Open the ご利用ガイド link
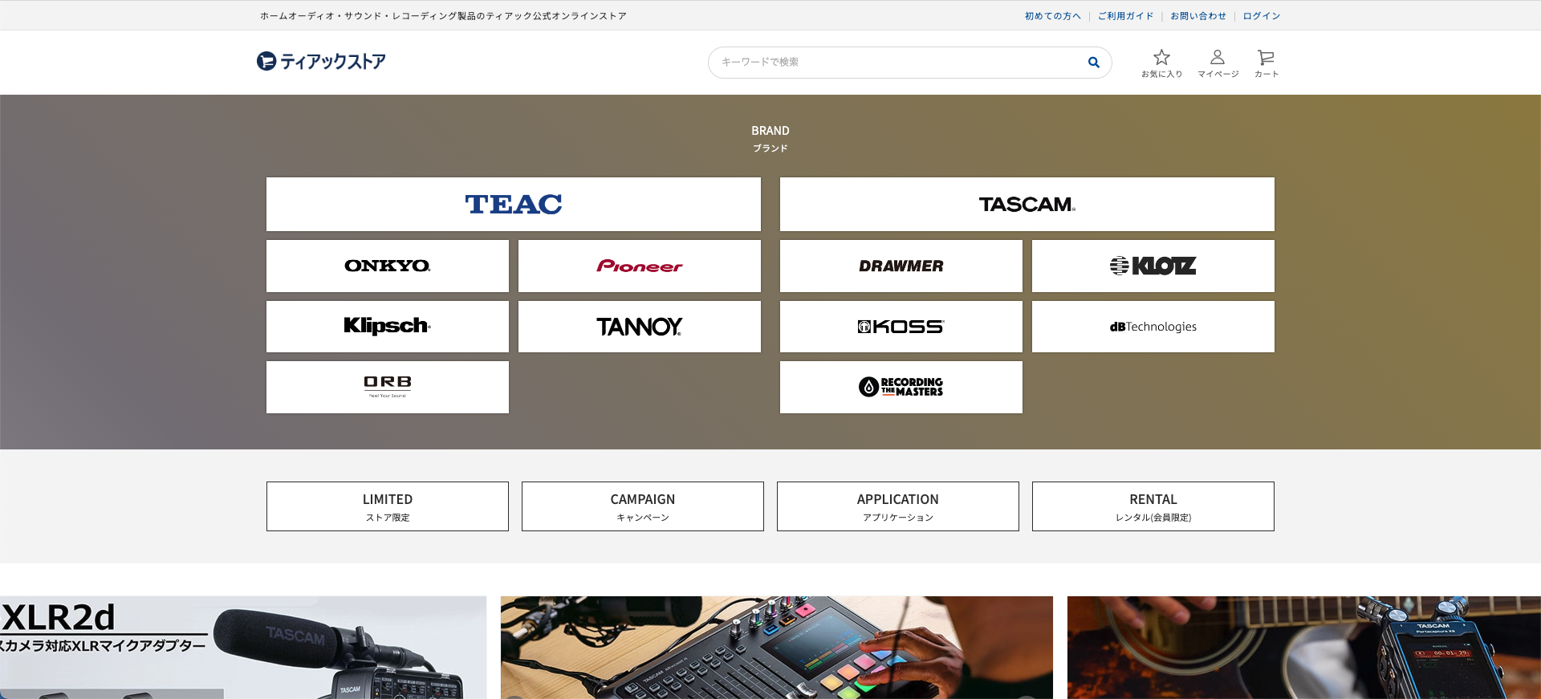 tap(1125, 16)
